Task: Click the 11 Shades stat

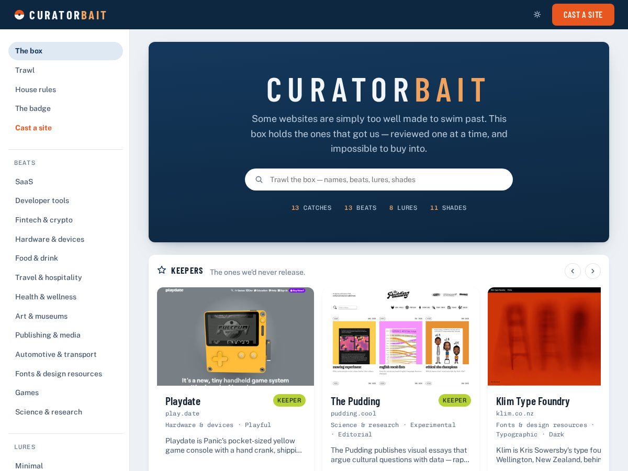Action: pos(448,208)
